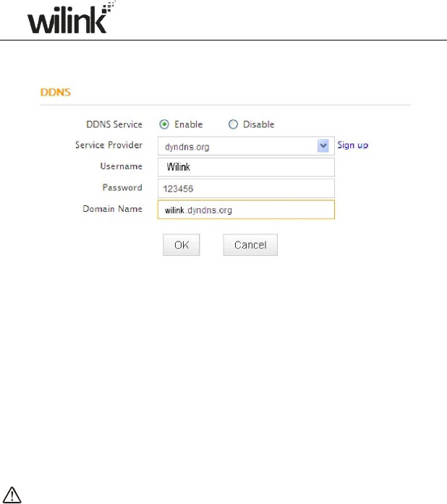Click the DDNS Service label
The height and width of the screenshot is (504, 447).
point(114,124)
